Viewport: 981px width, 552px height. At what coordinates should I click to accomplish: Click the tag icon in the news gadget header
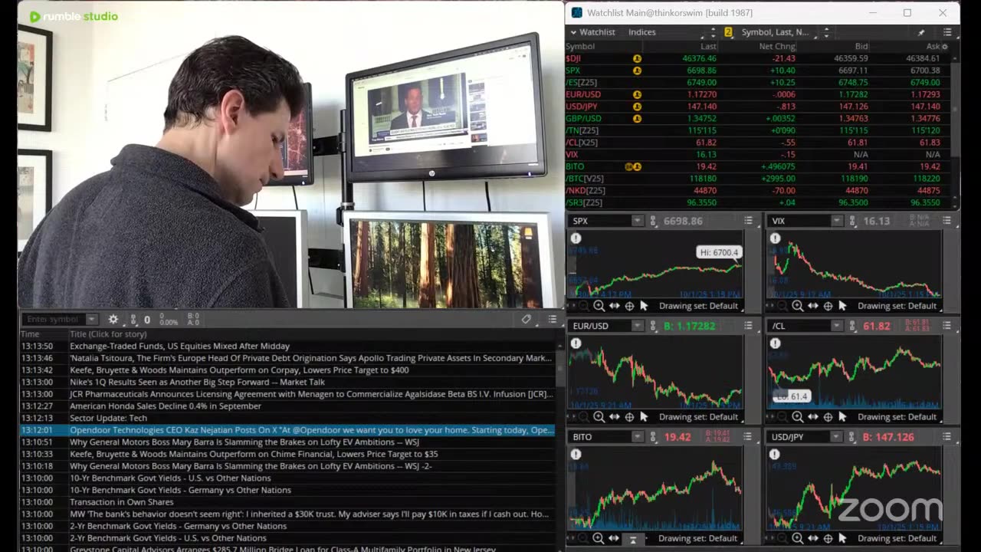click(x=527, y=320)
